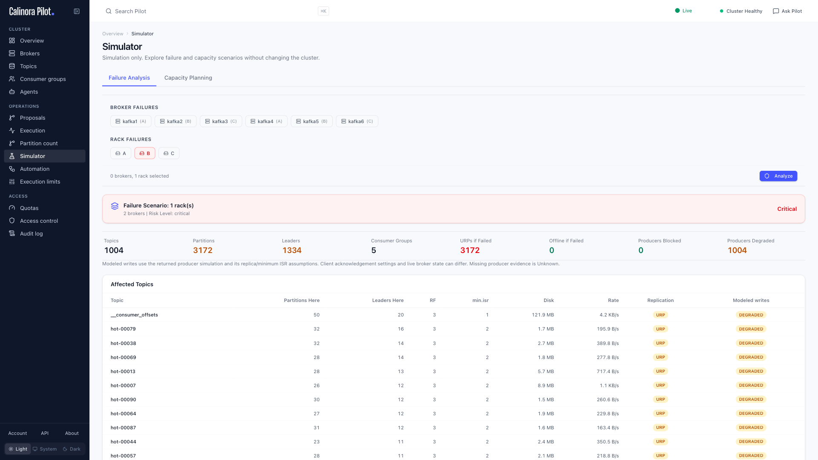
Task: Open Topics in the sidebar
Action: tap(45, 66)
